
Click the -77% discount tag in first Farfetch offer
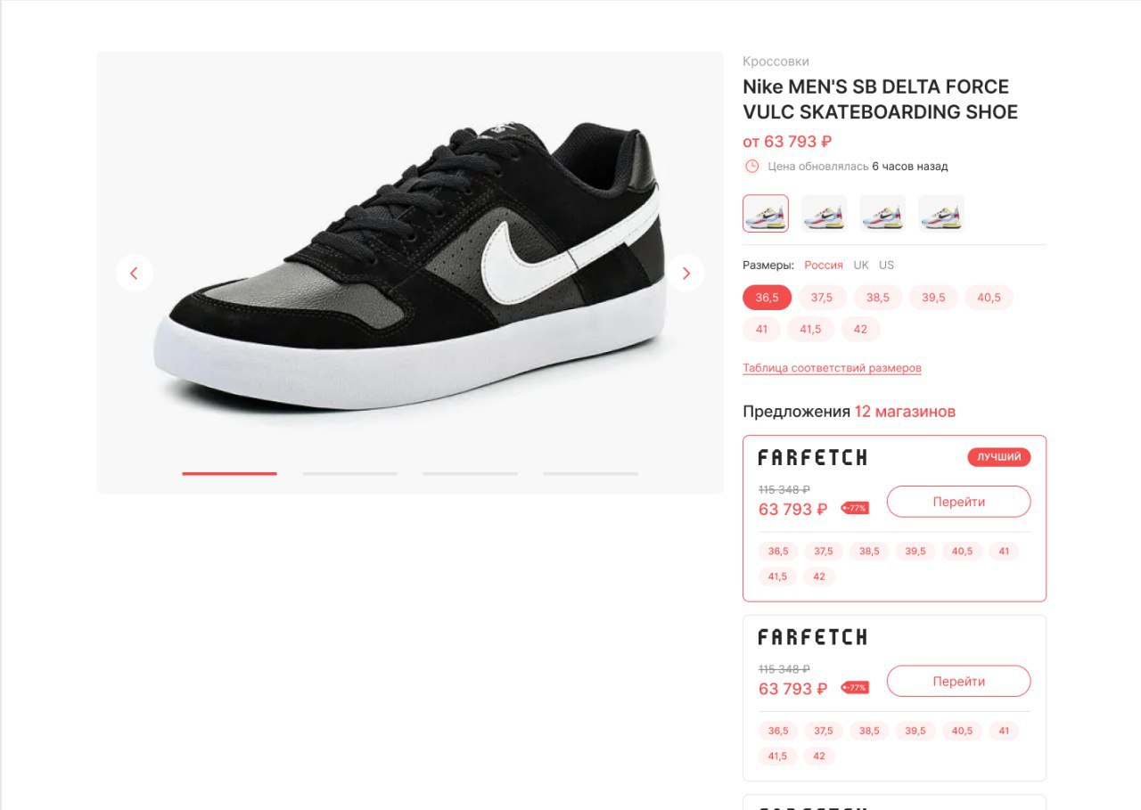point(855,508)
